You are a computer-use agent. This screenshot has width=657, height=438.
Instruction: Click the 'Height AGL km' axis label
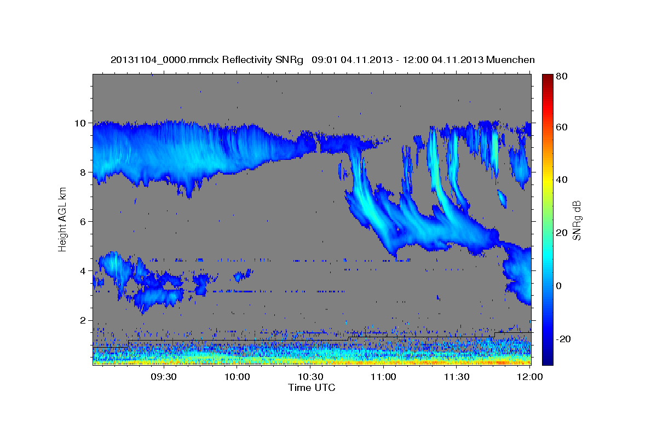pos(63,219)
